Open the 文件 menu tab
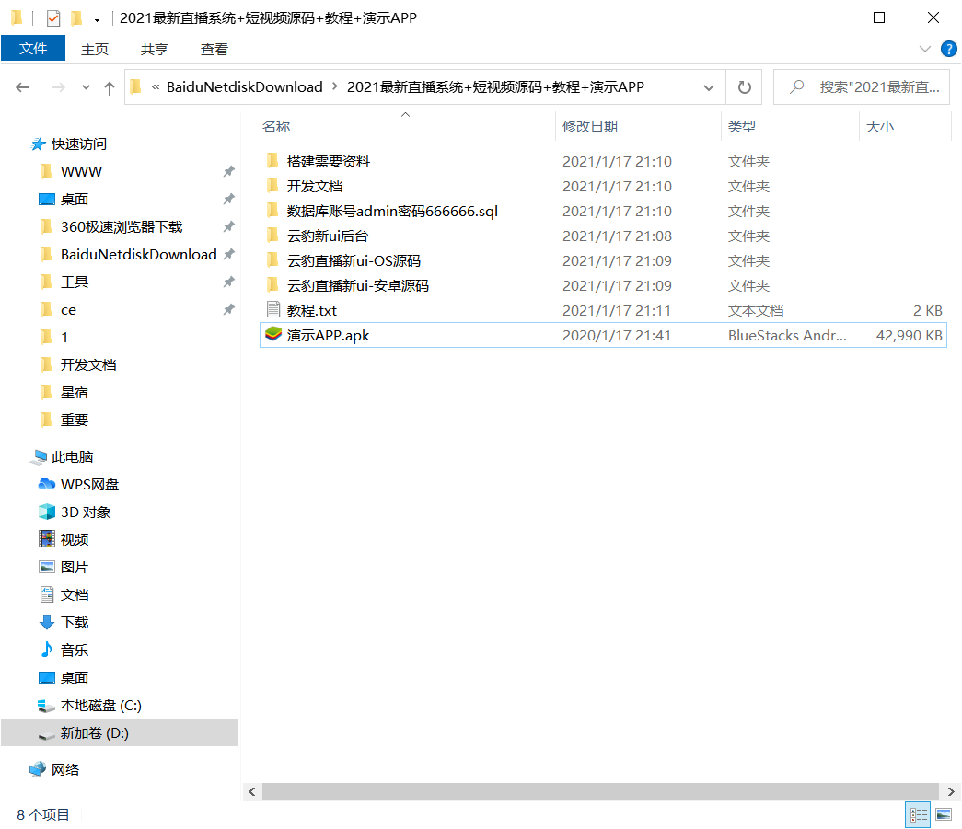Screen dimensions: 962x829 click(x=33, y=49)
